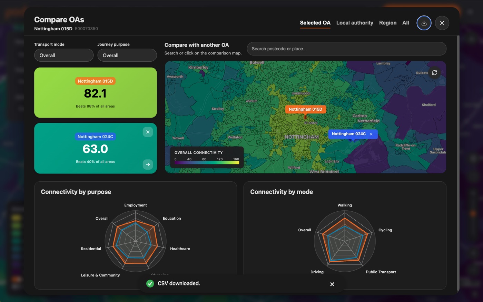Click the green success checkmark icon
This screenshot has height=302, width=483.
click(x=150, y=283)
